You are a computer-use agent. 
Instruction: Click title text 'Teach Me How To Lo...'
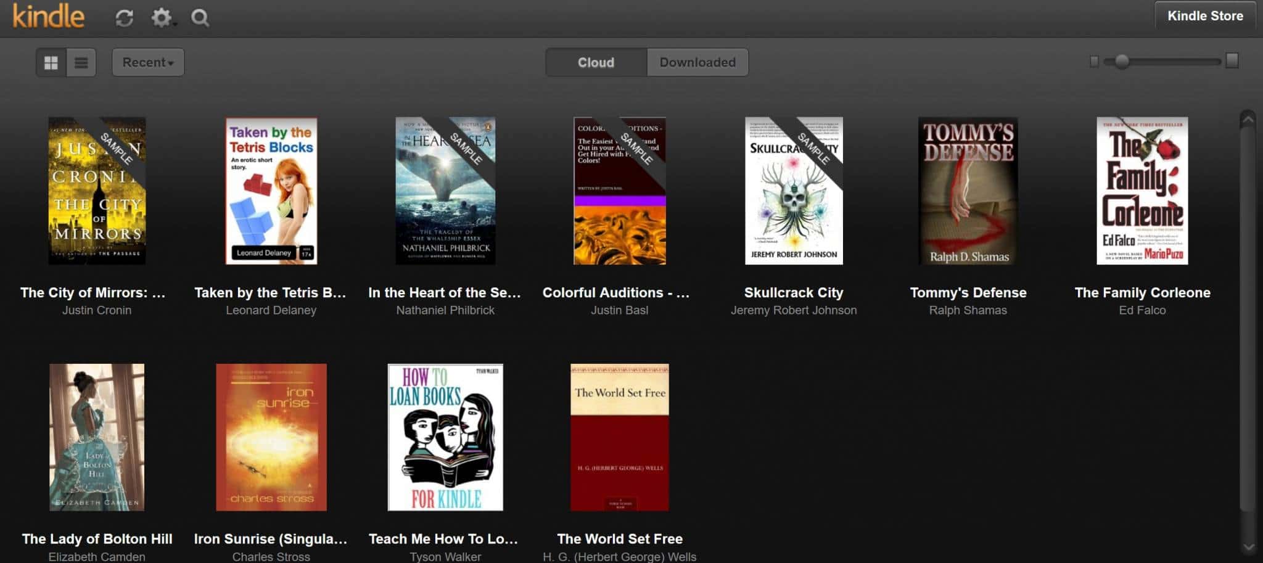tap(443, 538)
